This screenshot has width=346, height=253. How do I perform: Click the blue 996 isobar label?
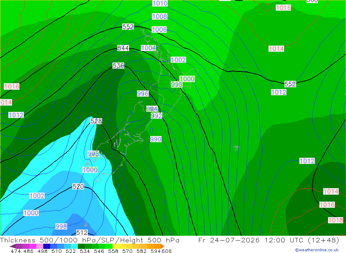click(143, 94)
